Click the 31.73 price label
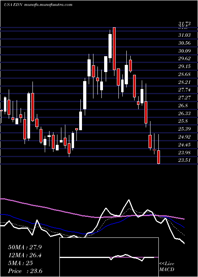 click(x=185, y=24)
